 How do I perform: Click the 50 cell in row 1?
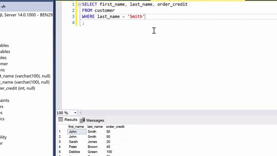click(116, 132)
